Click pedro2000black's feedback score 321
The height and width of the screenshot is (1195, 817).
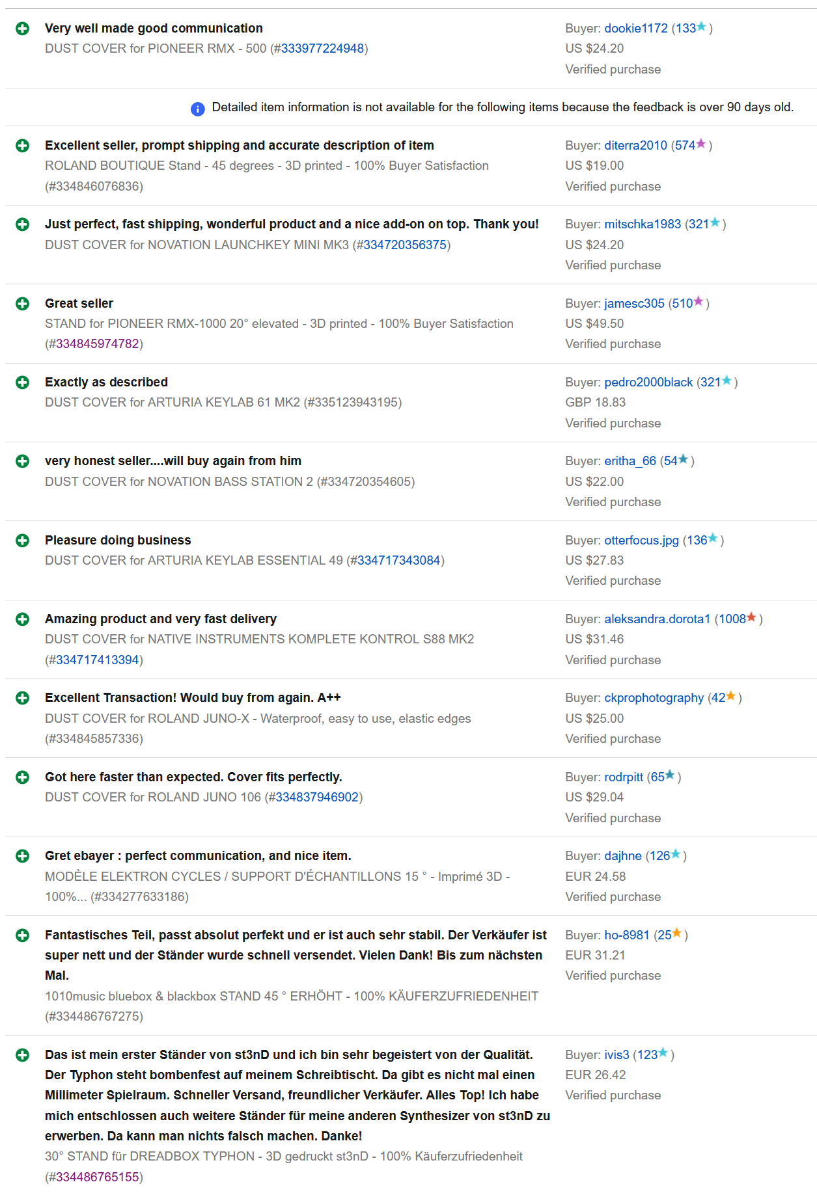coord(710,383)
